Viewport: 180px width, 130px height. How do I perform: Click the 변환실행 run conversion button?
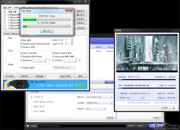(40, 76)
